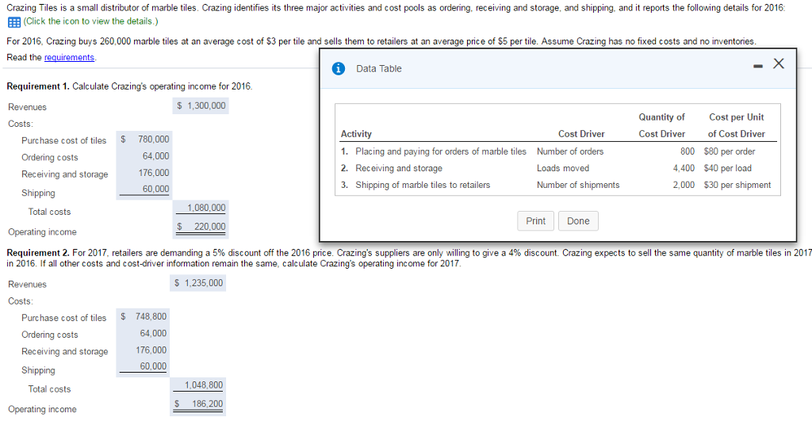Image resolution: width=812 pixels, height=421 pixels.
Task: Click the 'Cost Driver' column header
Action: (581, 134)
